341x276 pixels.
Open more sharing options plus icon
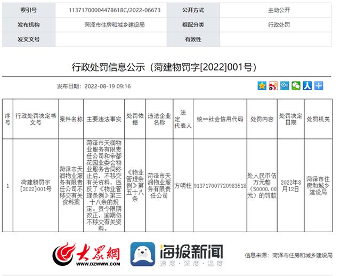pyautogui.click(x=318, y=85)
